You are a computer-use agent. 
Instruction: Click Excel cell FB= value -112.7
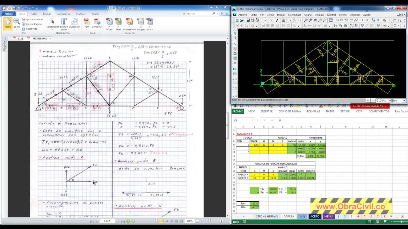tap(254, 207)
